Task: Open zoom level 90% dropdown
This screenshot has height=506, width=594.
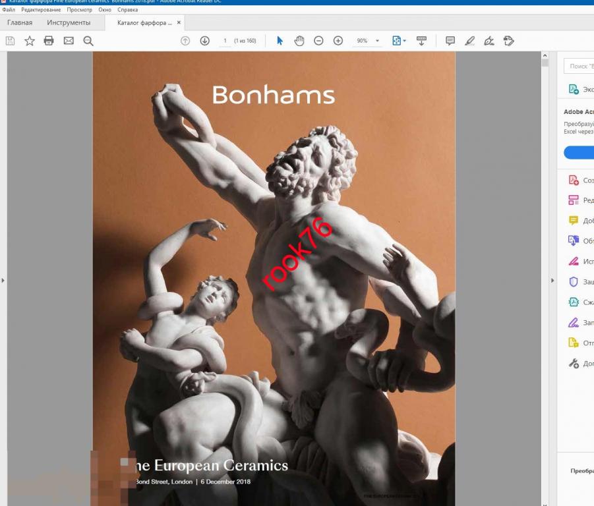Action: tap(377, 41)
